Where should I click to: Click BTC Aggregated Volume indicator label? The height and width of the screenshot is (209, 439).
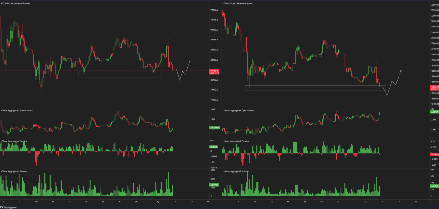click(14, 171)
